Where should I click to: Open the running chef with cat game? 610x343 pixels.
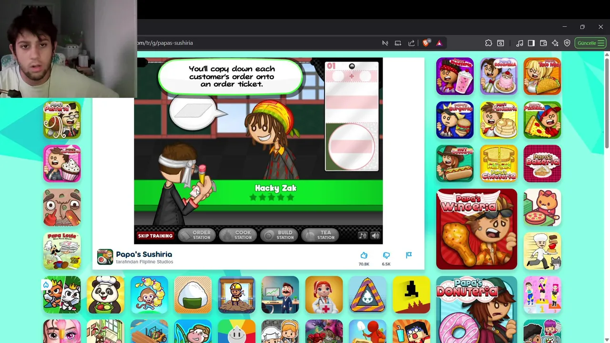tap(542, 251)
